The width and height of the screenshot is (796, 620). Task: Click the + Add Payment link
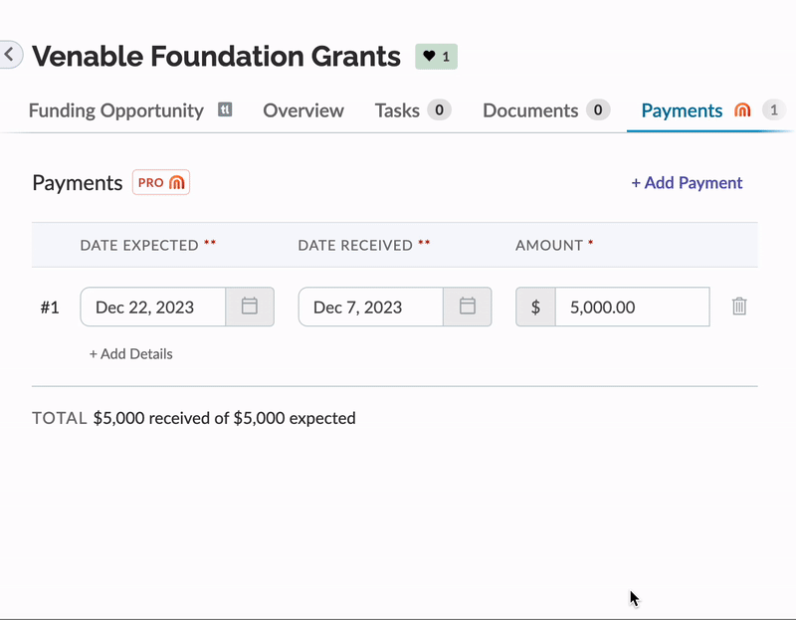(687, 183)
